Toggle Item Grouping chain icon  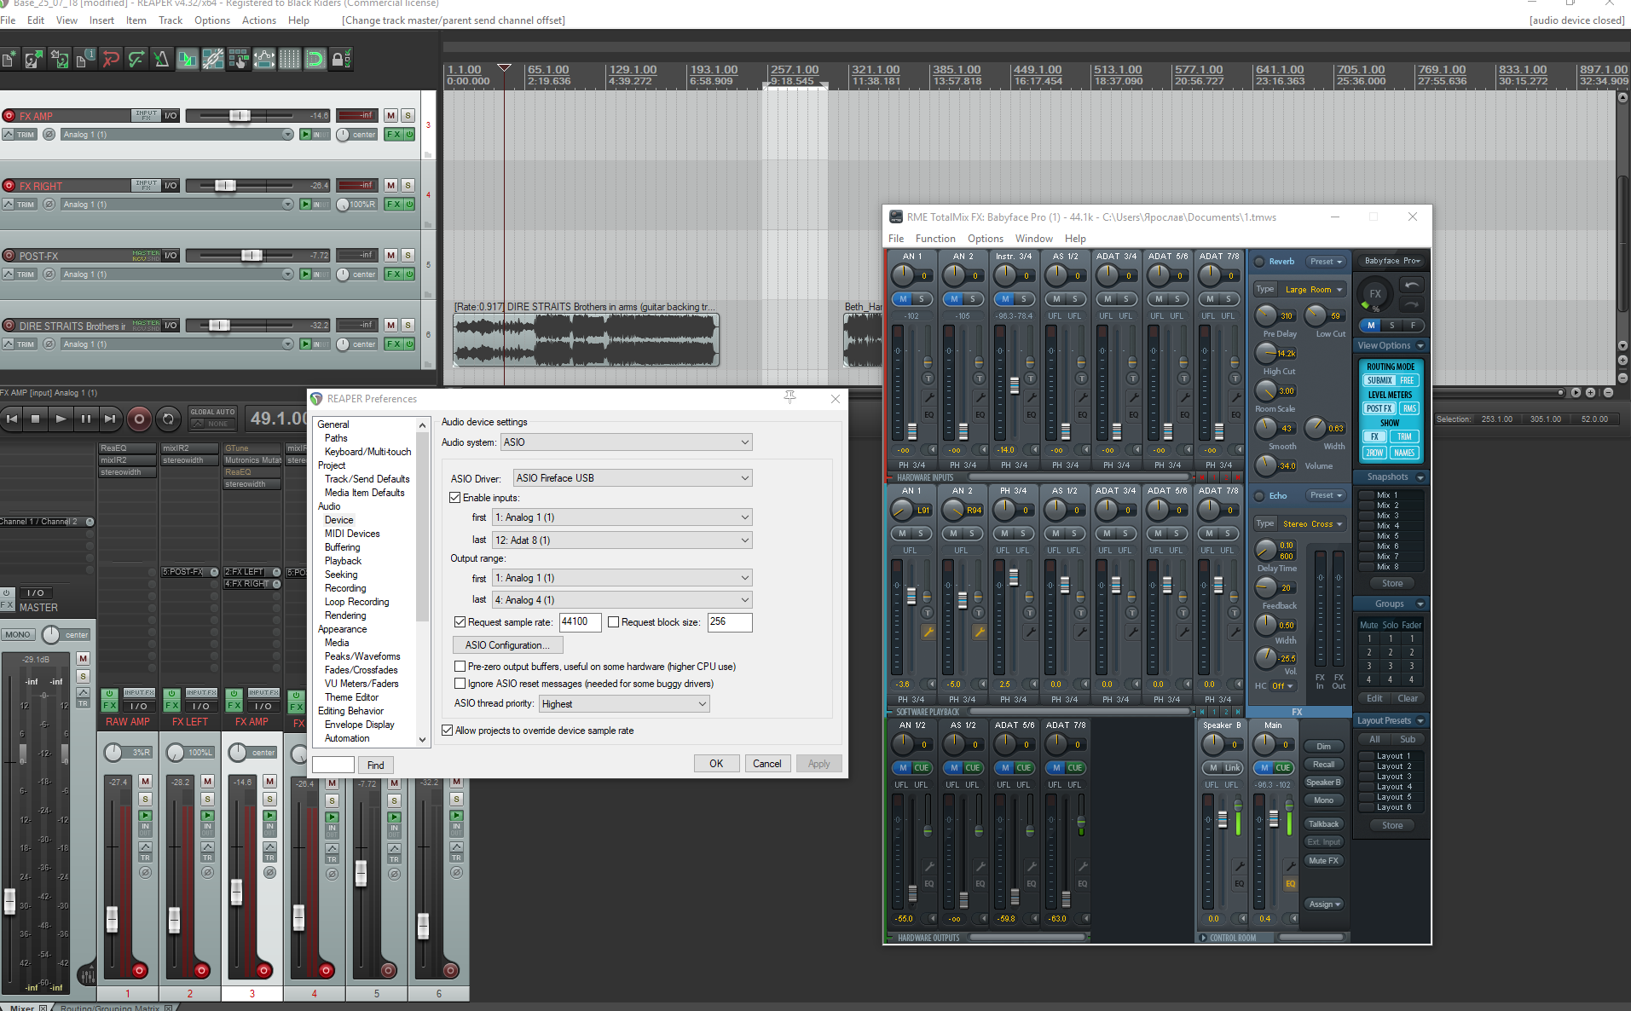[x=213, y=59]
